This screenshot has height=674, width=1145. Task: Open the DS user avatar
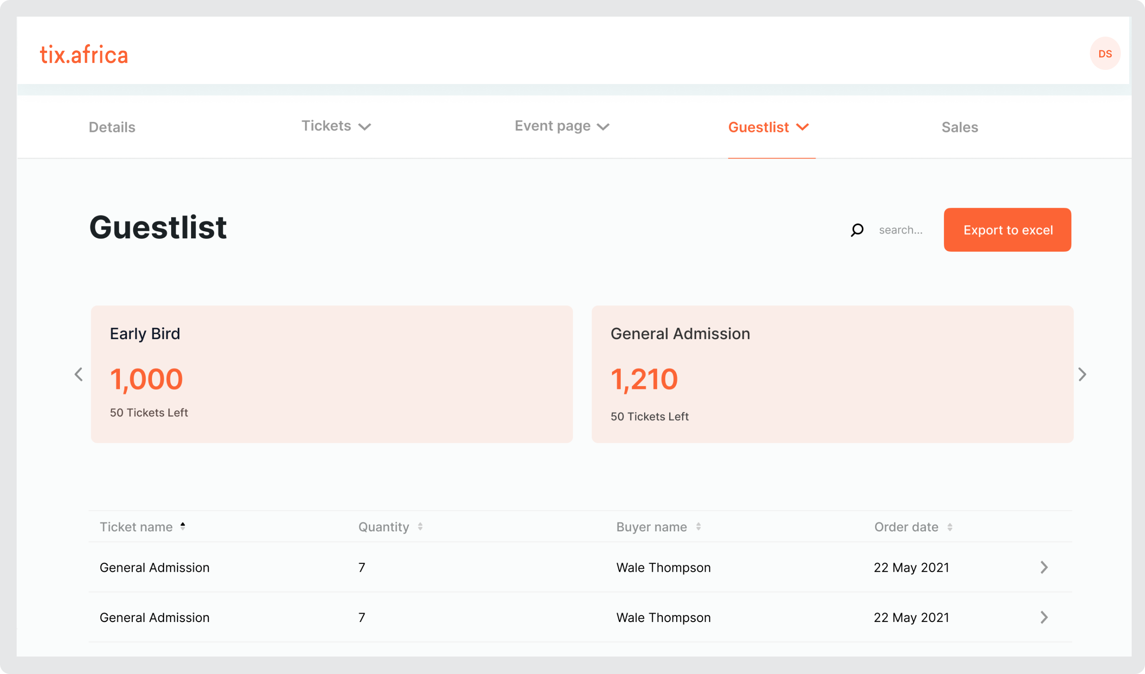coord(1105,54)
